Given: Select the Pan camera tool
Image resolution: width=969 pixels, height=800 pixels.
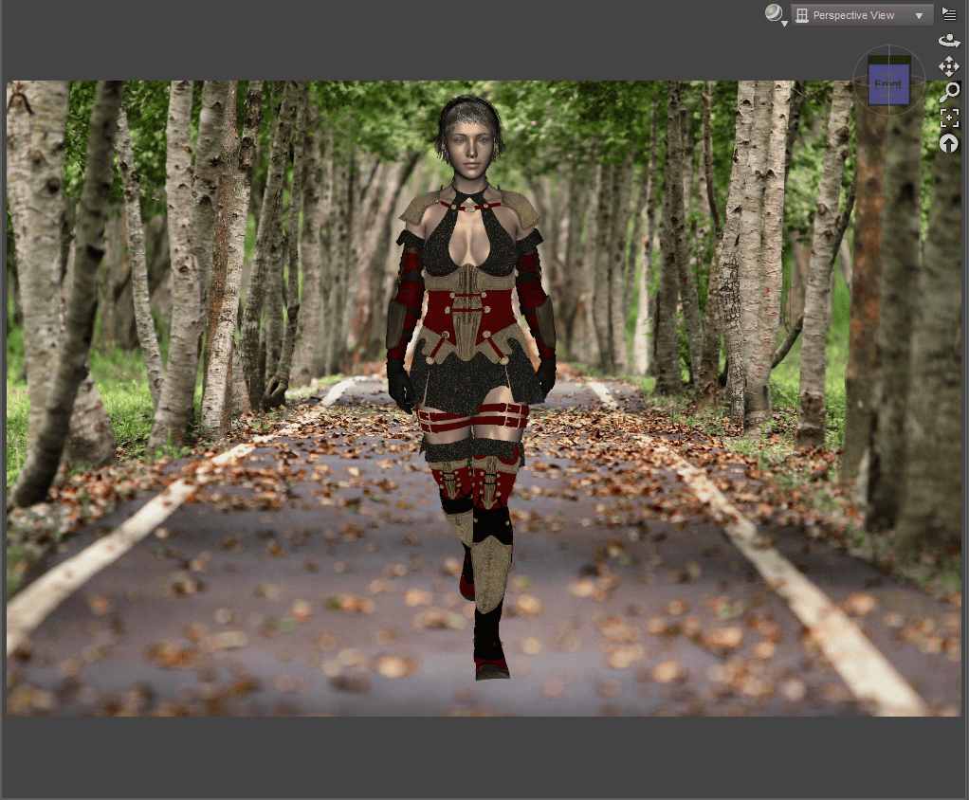Looking at the screenshot, I should pyautogui.click(x=948, y=66).
